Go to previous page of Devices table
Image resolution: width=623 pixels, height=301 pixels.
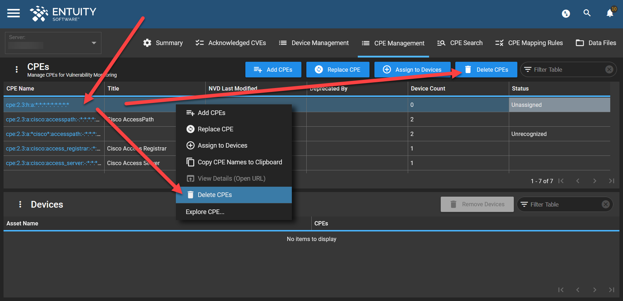(x=578, y=290)
